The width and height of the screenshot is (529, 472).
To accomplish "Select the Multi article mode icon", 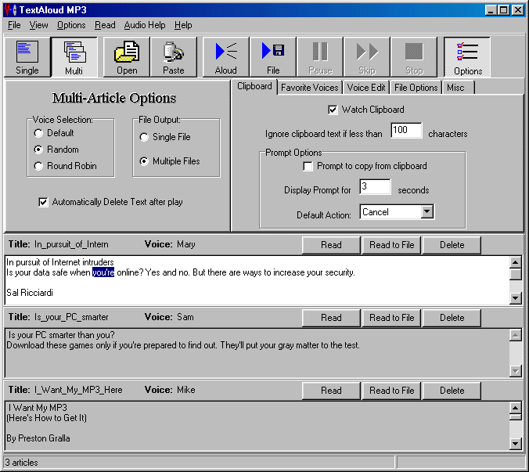I will [x=74, y=57].
